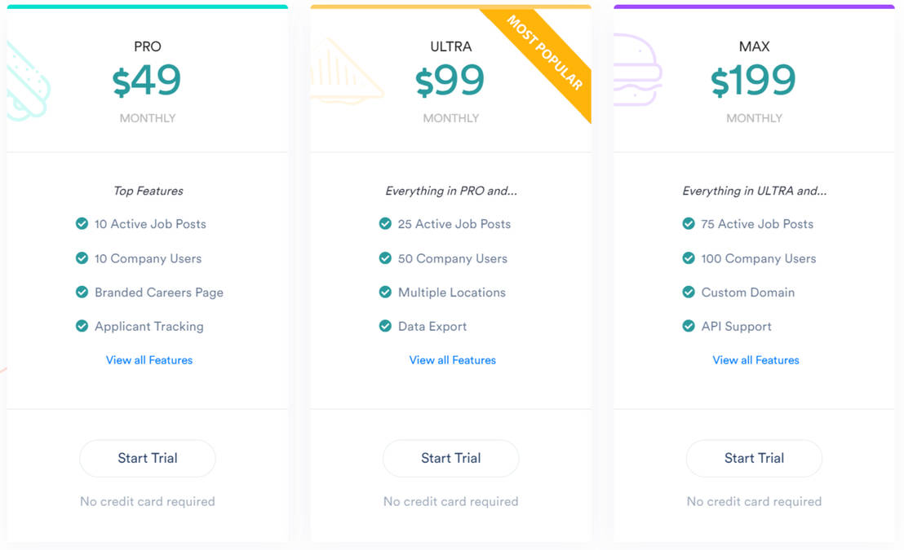The image size is (904, 550).
Task: Click the $99 ULTRA price
Action: point(450,81)
